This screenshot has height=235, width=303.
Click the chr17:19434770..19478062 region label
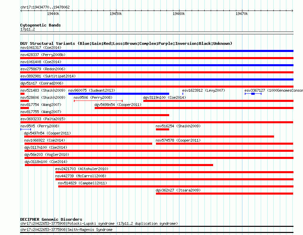45,7
